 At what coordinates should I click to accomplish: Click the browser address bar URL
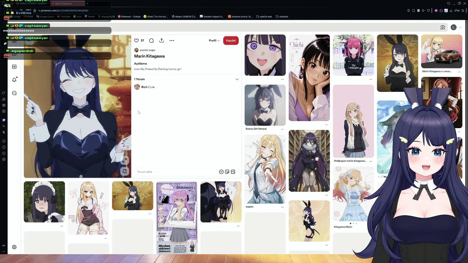click(x=63, y=11)
